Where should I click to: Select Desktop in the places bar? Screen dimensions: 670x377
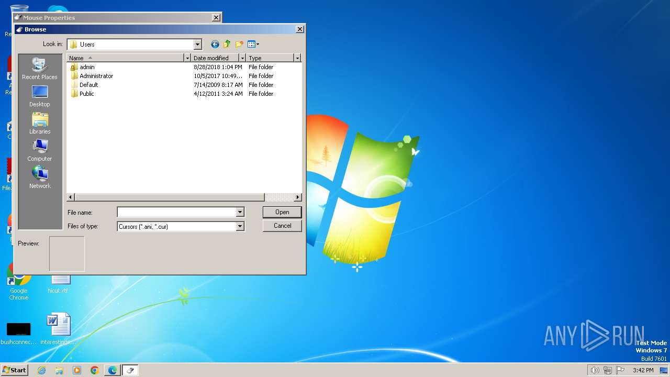coord(40,96)
